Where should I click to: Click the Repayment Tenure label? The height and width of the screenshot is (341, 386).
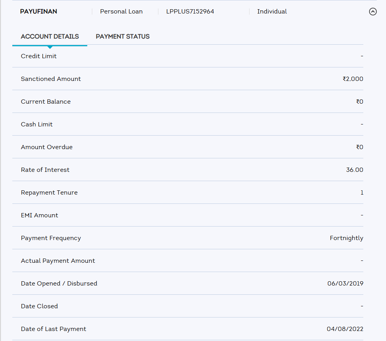click(x=49, y=193)
